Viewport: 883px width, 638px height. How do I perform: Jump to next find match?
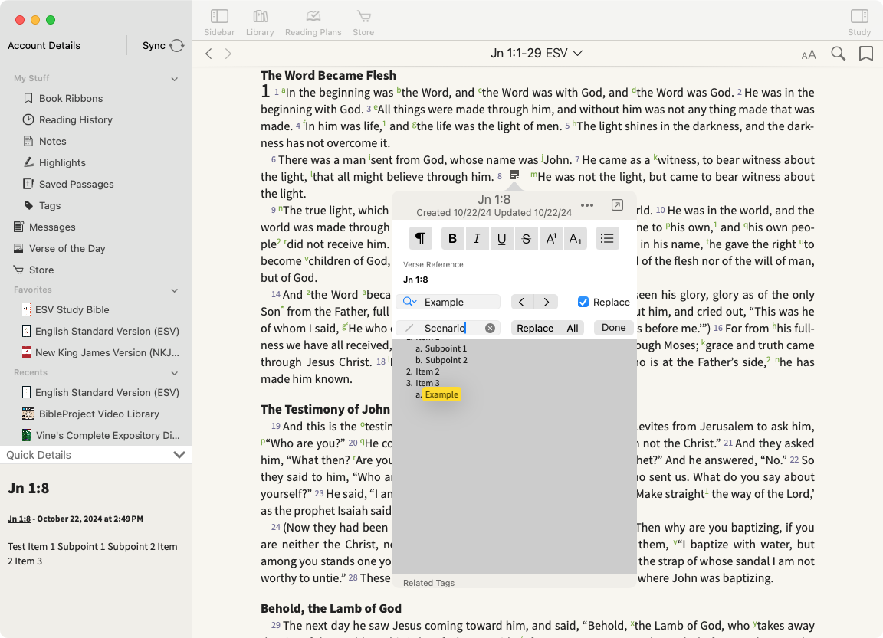pos(547,302)
